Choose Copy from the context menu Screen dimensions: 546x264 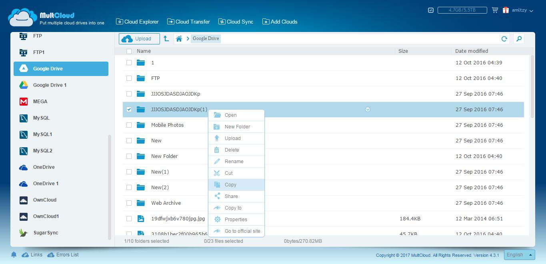point(230,185)
